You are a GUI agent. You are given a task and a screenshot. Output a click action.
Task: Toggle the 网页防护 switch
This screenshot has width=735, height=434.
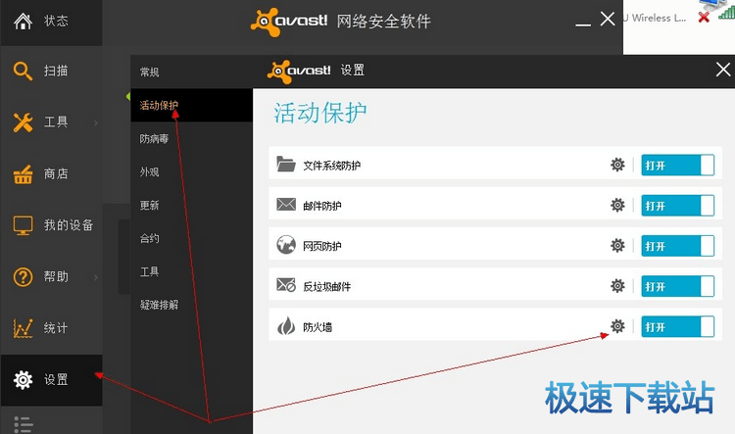pyautogui.click(x=678, y=246)
